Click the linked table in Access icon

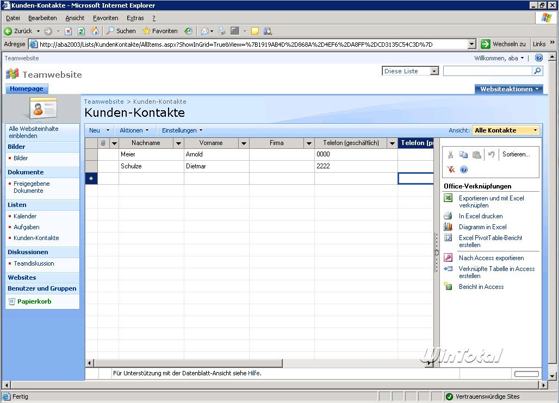448,269
